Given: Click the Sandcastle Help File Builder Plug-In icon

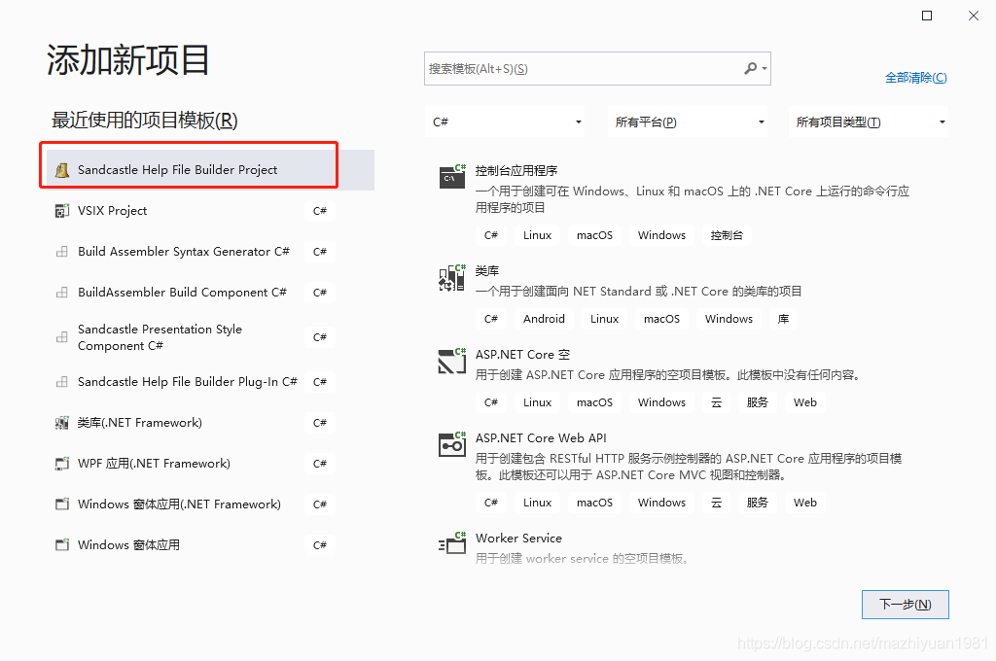Looking at the screenshot, I should click(x=61, y=382).
